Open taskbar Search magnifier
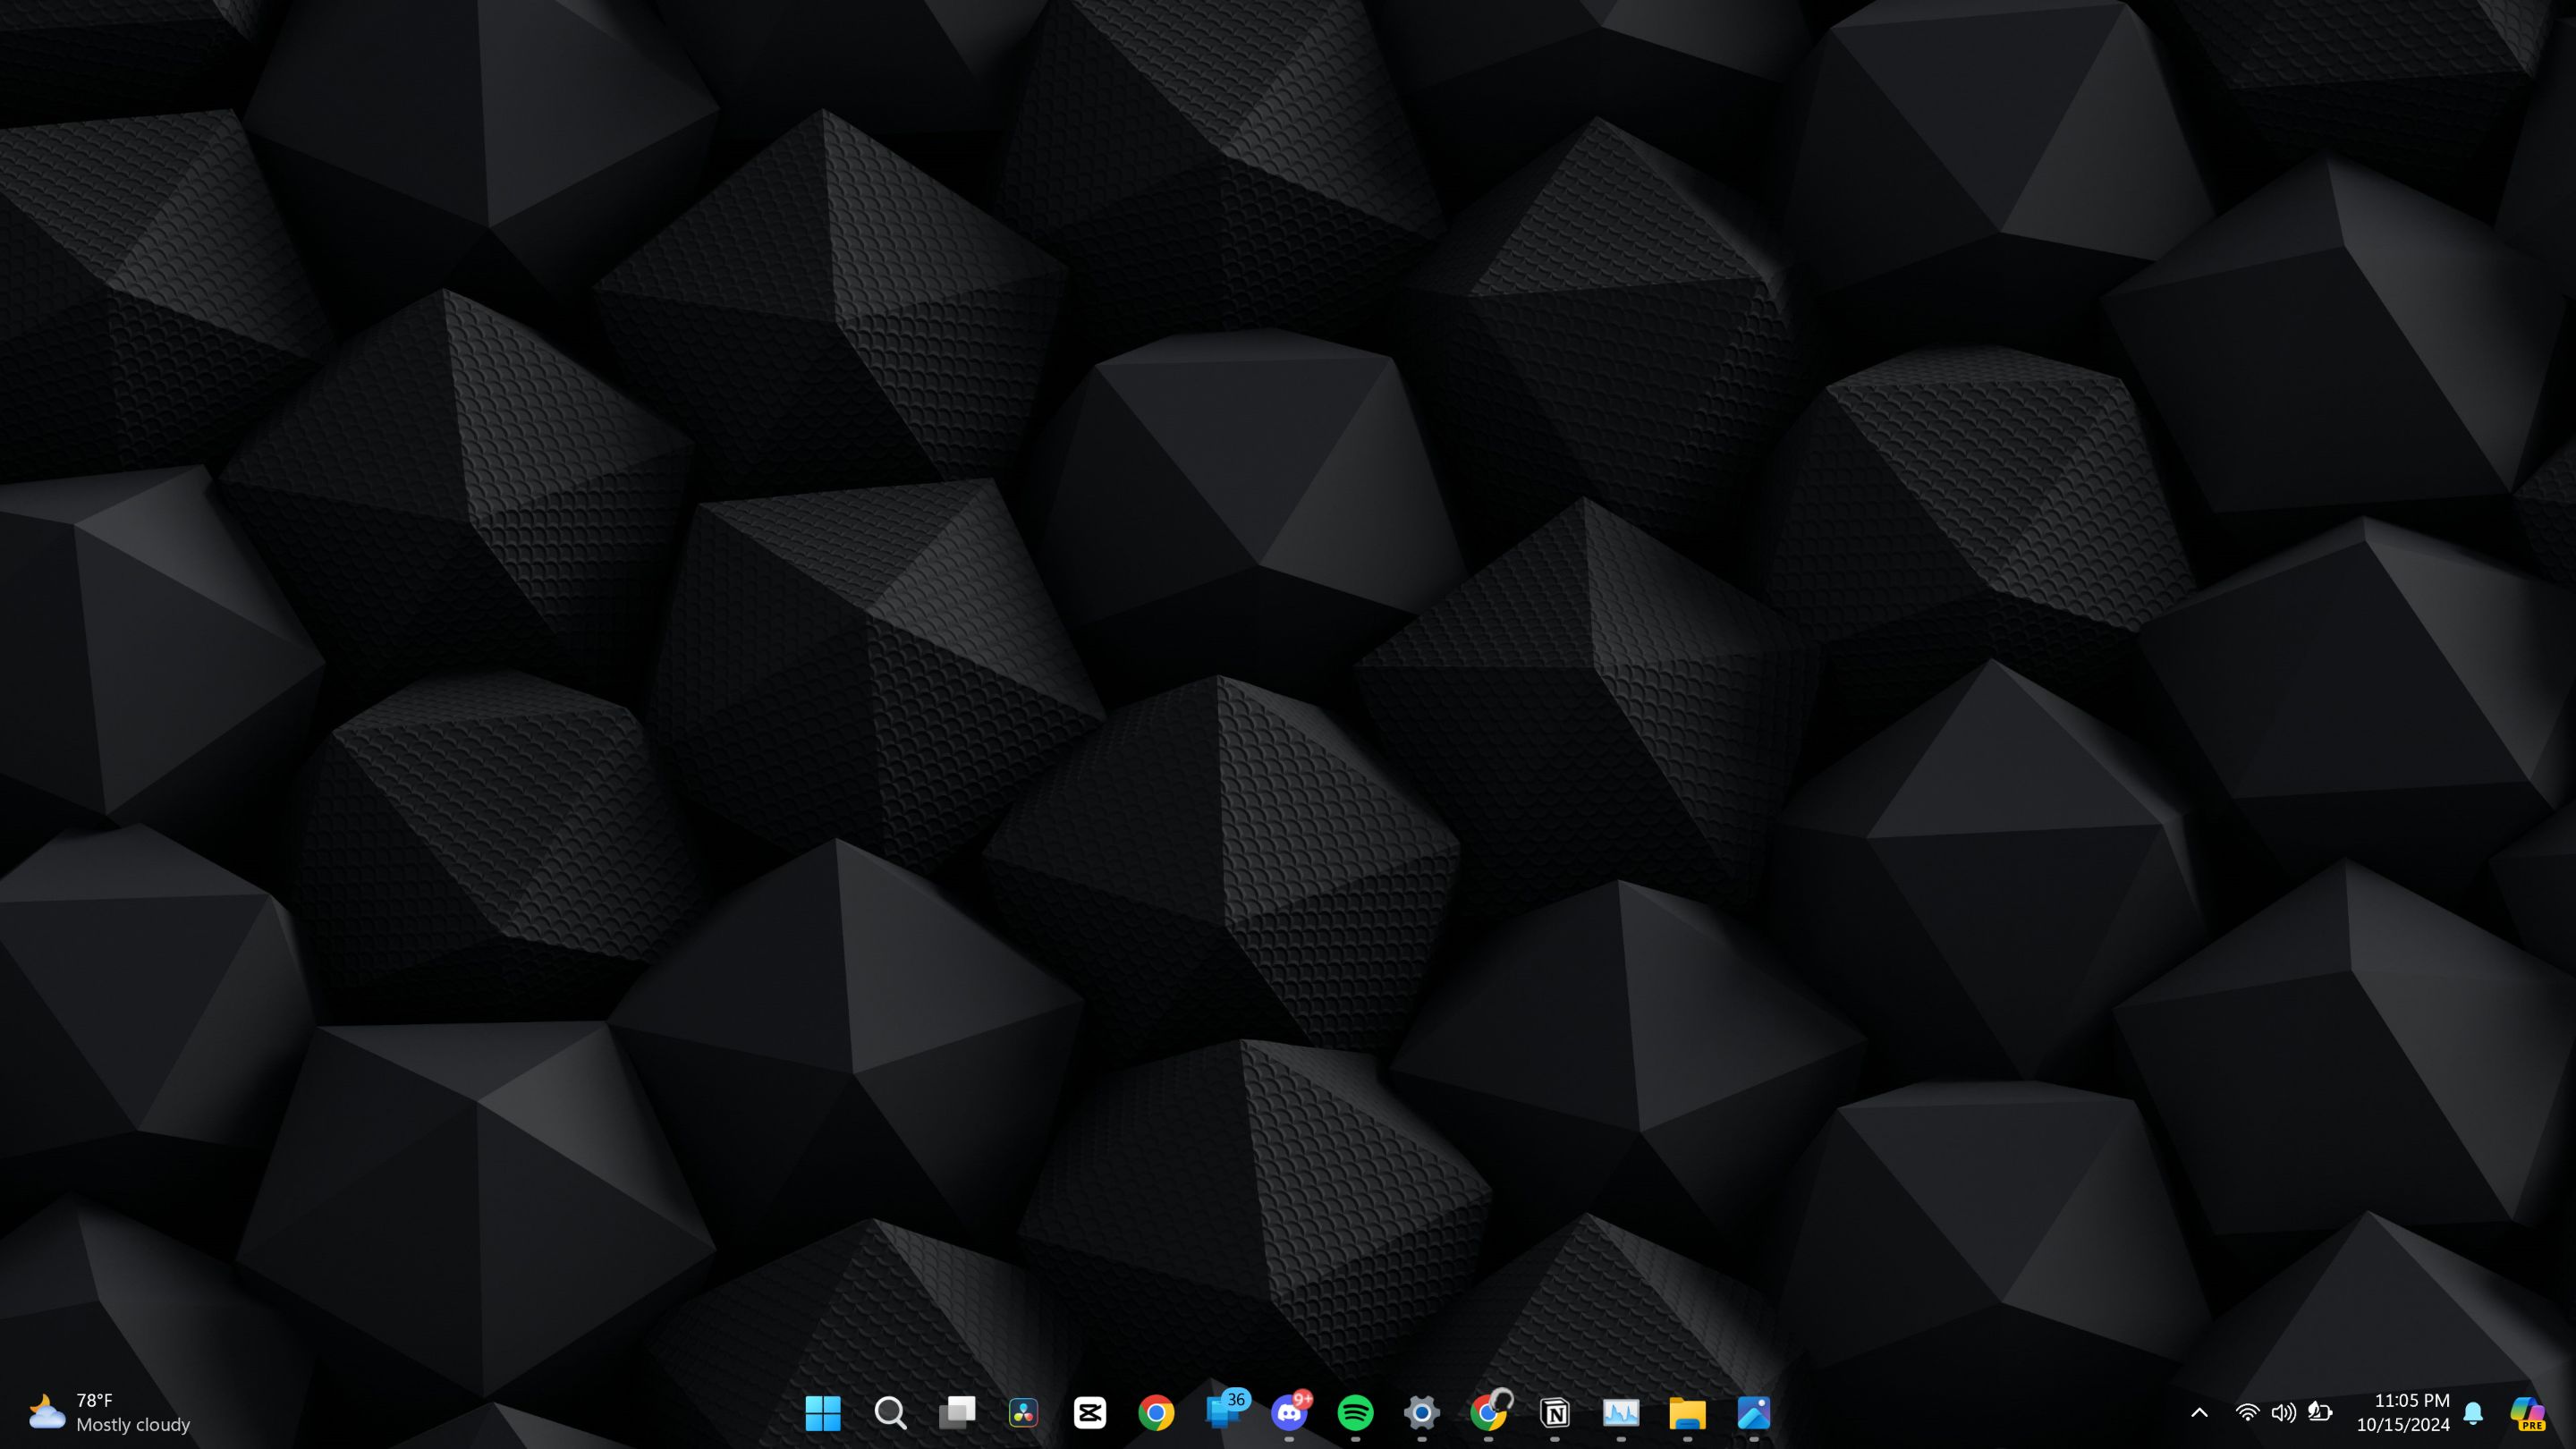The image size is (2576, 1449). tap(890, 1413)
